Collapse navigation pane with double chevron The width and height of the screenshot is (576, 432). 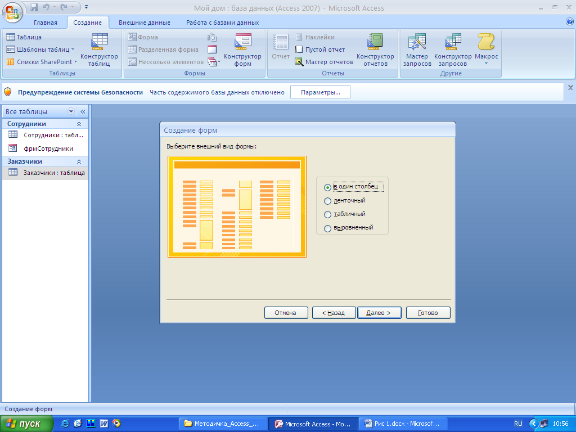pyautogui.click(x=83, y=111)
